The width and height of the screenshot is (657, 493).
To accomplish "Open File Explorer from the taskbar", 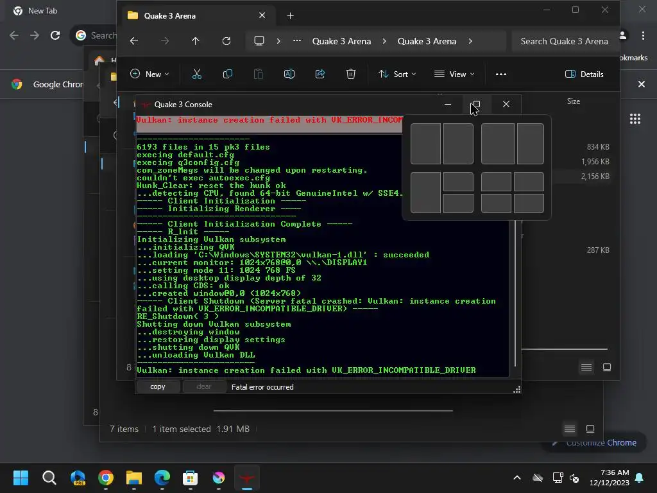I will pyautogui.click(x=134, y=478).
